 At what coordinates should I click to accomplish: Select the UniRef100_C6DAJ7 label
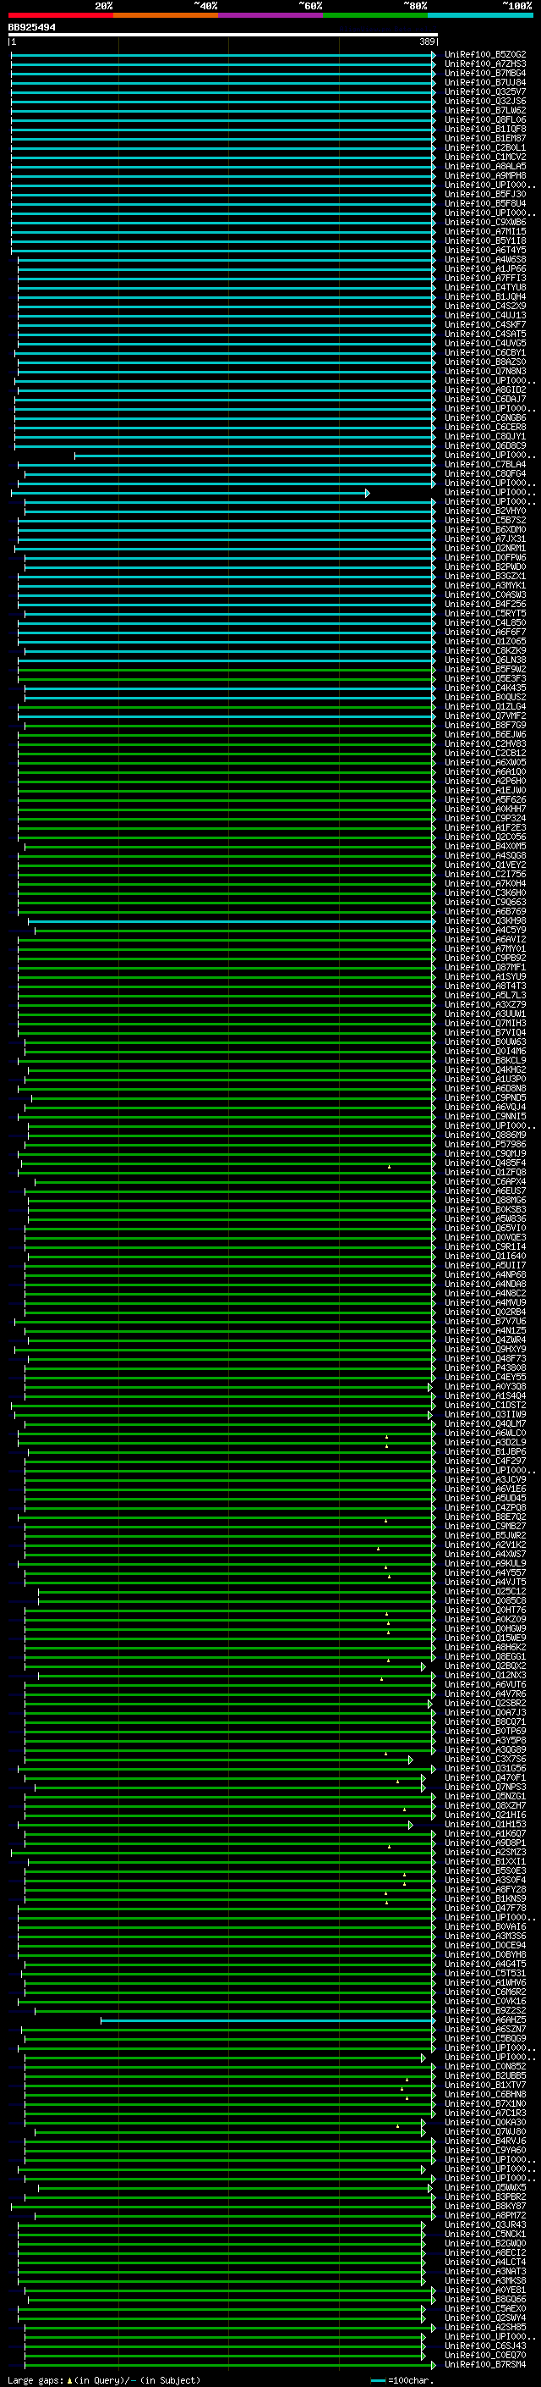tap(485, 400)
